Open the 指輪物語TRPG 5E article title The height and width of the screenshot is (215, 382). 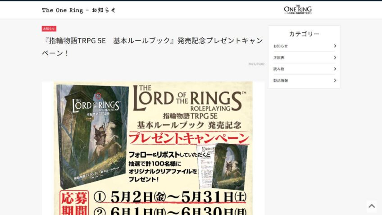153,46
